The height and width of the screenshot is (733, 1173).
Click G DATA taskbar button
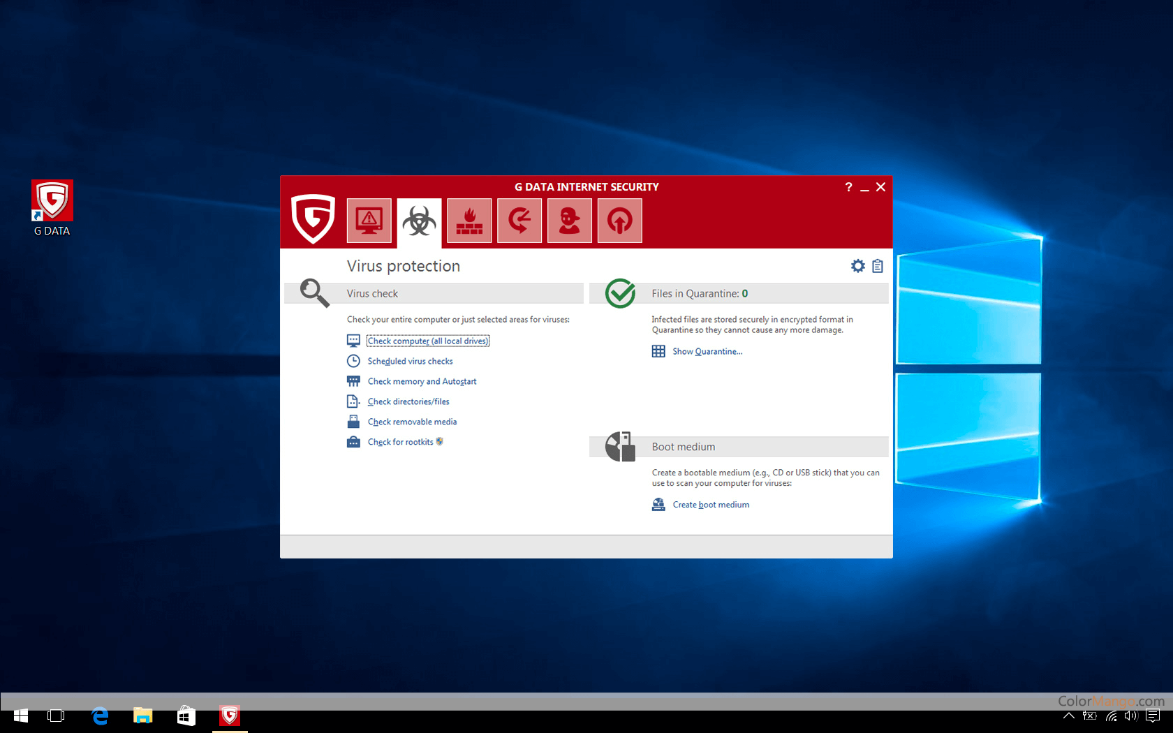(230, 716)
